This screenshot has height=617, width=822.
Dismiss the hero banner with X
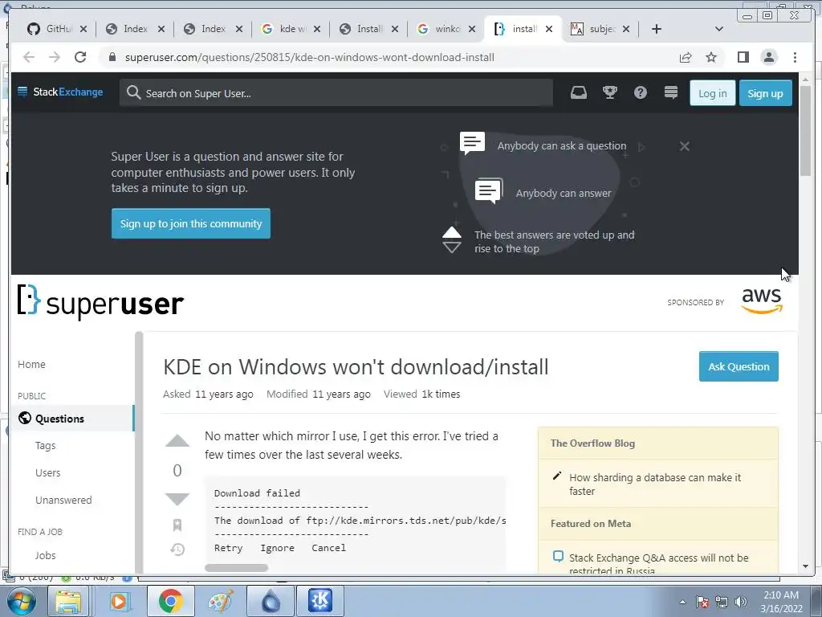tap(684, 146)
